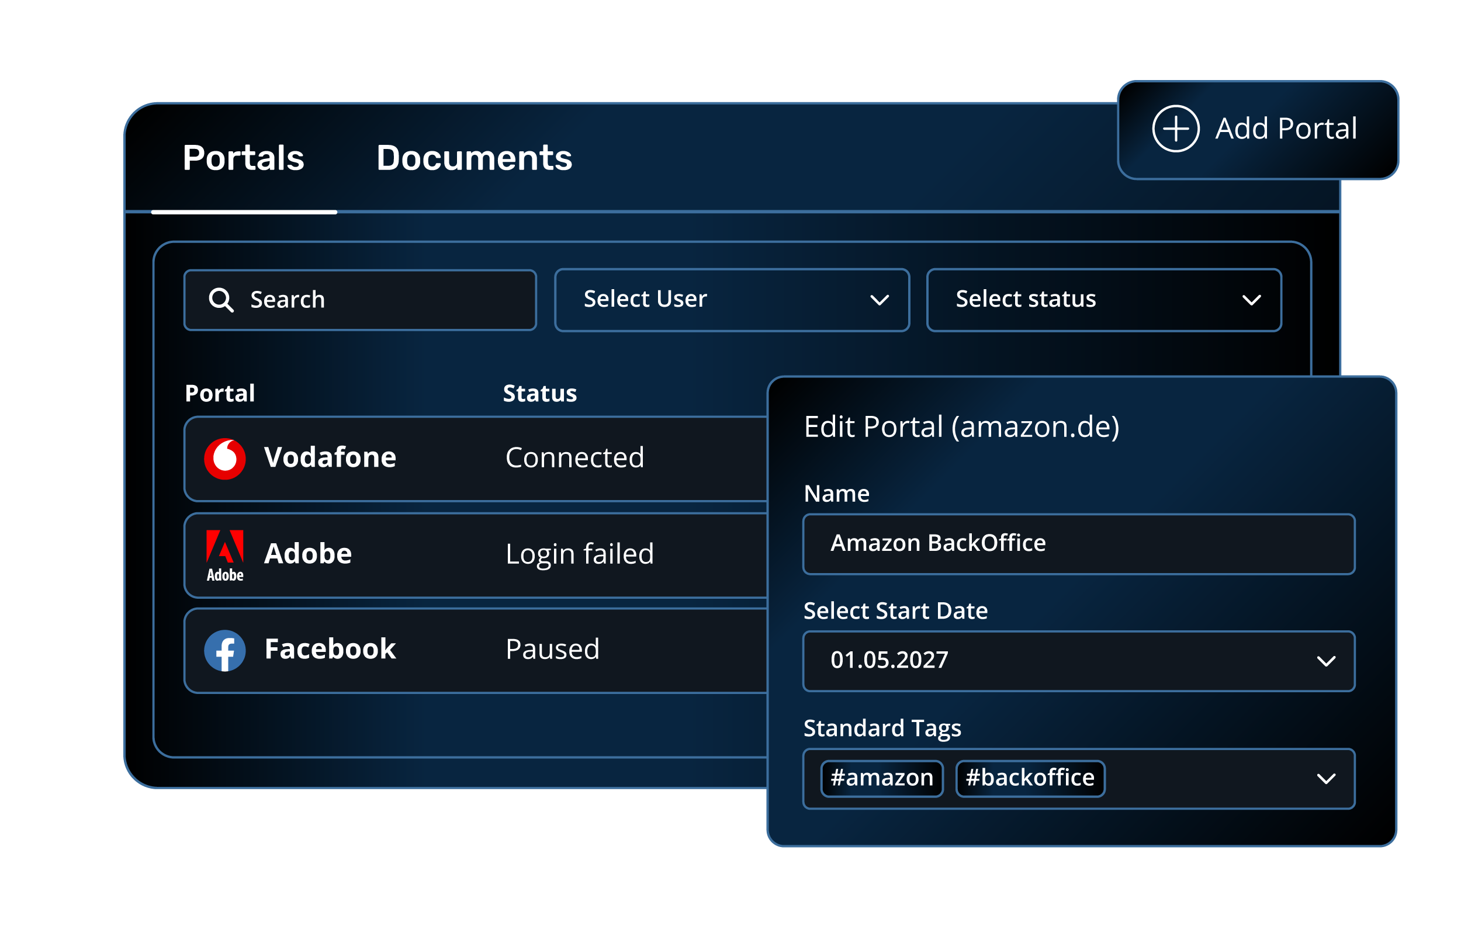Screen dimensions: 1461x930
Task: Click the Name label in Edit Portal
Action: (x=836, y=493)
